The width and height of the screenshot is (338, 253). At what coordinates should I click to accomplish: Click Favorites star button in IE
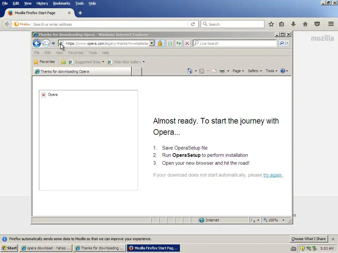(x=44, y=62)
